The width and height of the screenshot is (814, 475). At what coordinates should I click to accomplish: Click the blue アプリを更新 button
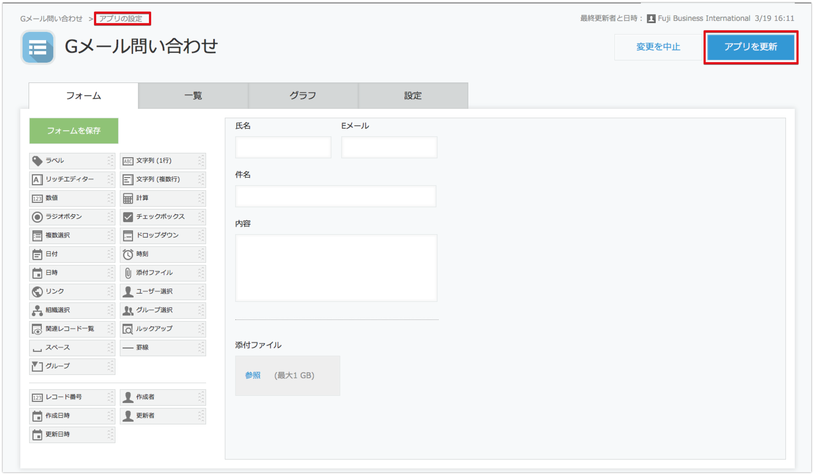[x=750, y=47]
